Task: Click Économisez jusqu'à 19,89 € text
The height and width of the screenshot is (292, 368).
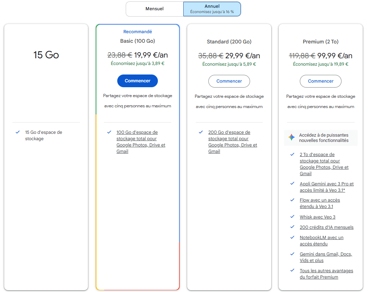Action: click(x=321, y=64)
